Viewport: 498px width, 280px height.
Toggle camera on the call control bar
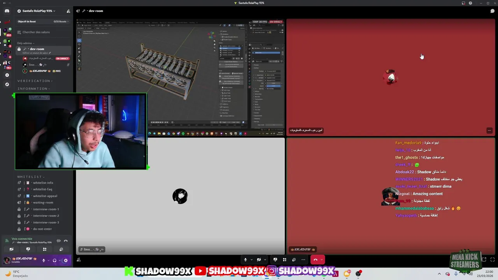click(259, 259)
